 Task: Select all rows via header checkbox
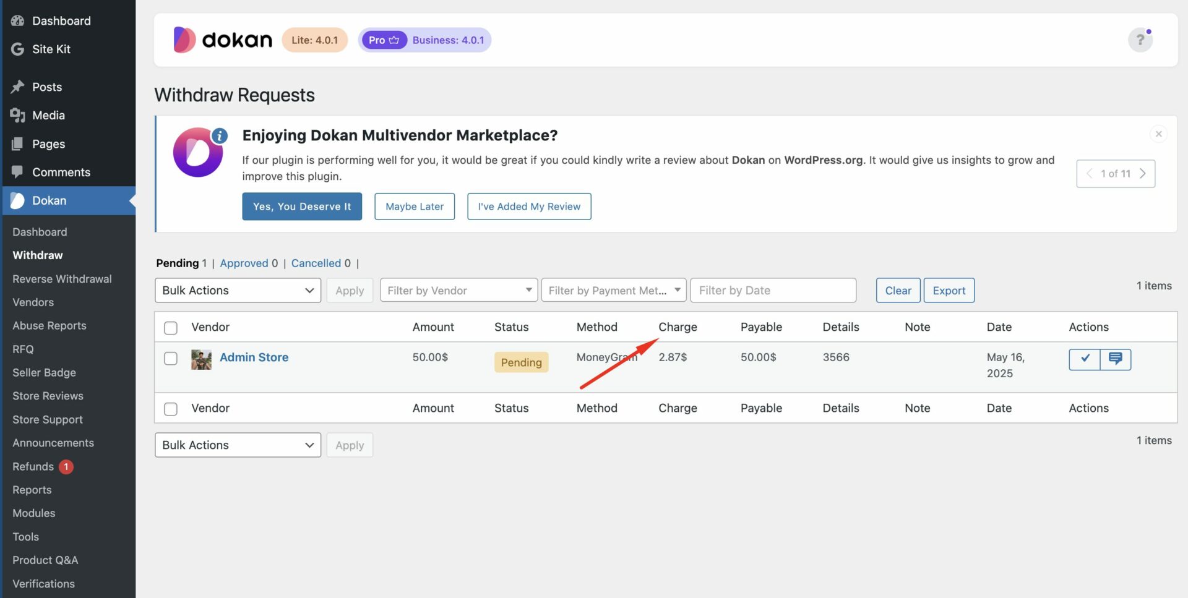[x=171, y=328]
